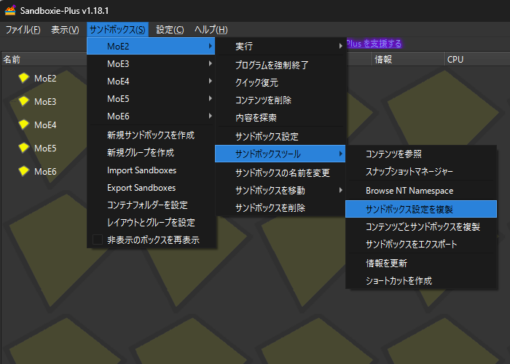Select サンドボックスをエクスポート
The image size is (510, 364).
click(421, 244)
